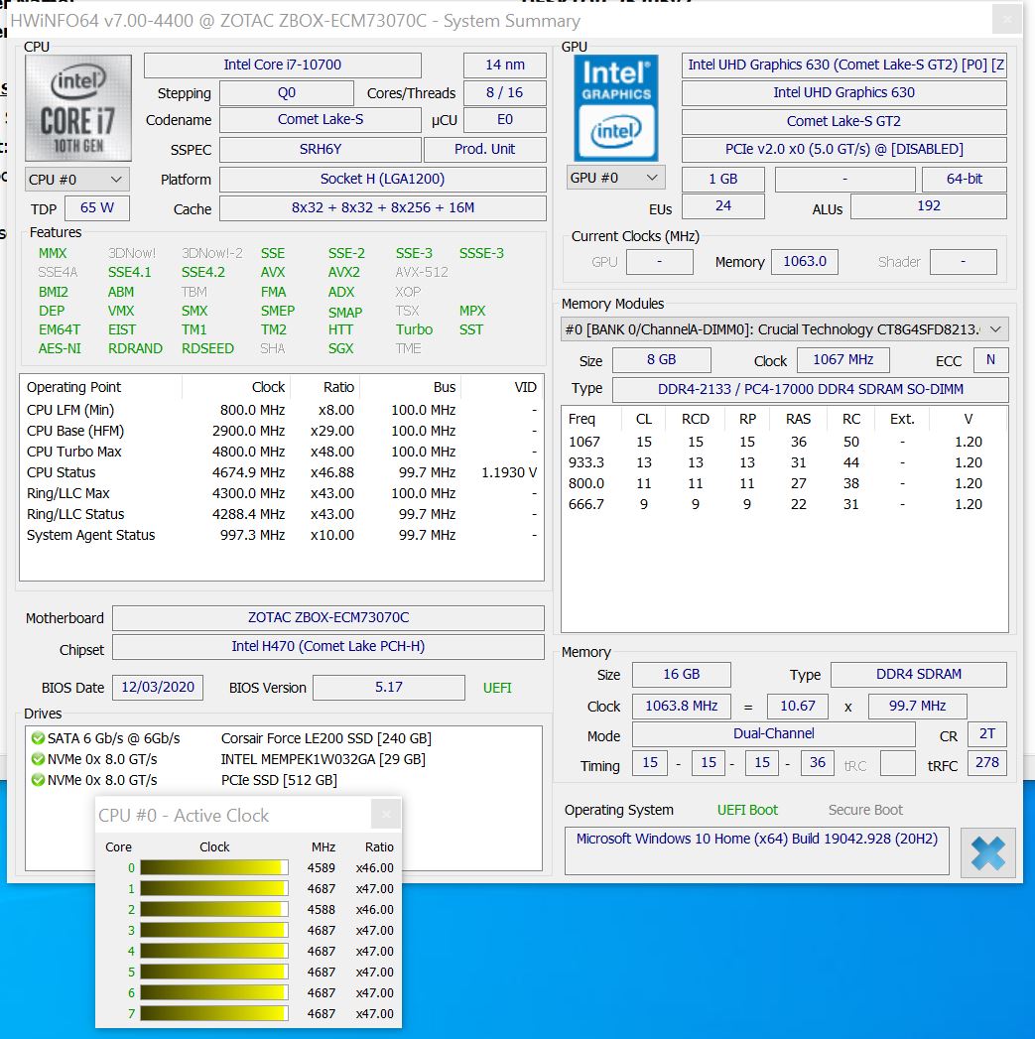Click the DDR4-2133 memory type field
This screenshot has width=1035, height=1039.
811,390
